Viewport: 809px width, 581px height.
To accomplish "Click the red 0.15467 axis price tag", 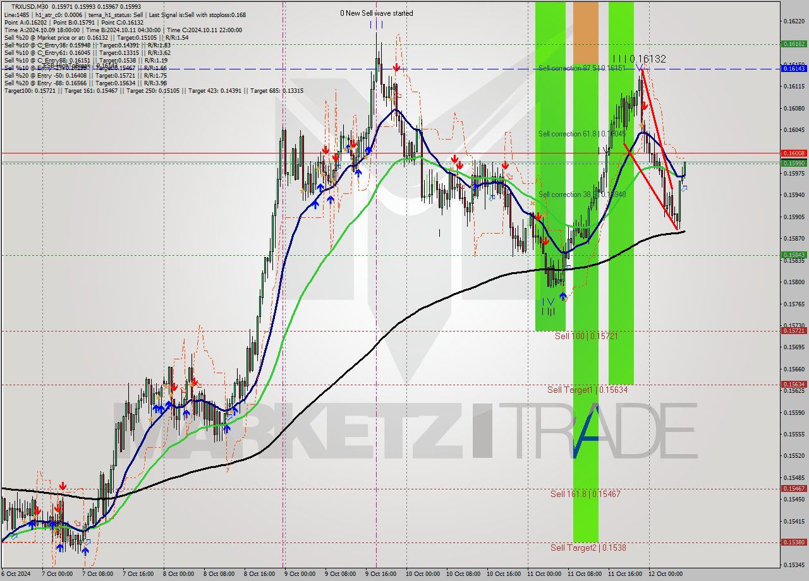I will point(794,488).
